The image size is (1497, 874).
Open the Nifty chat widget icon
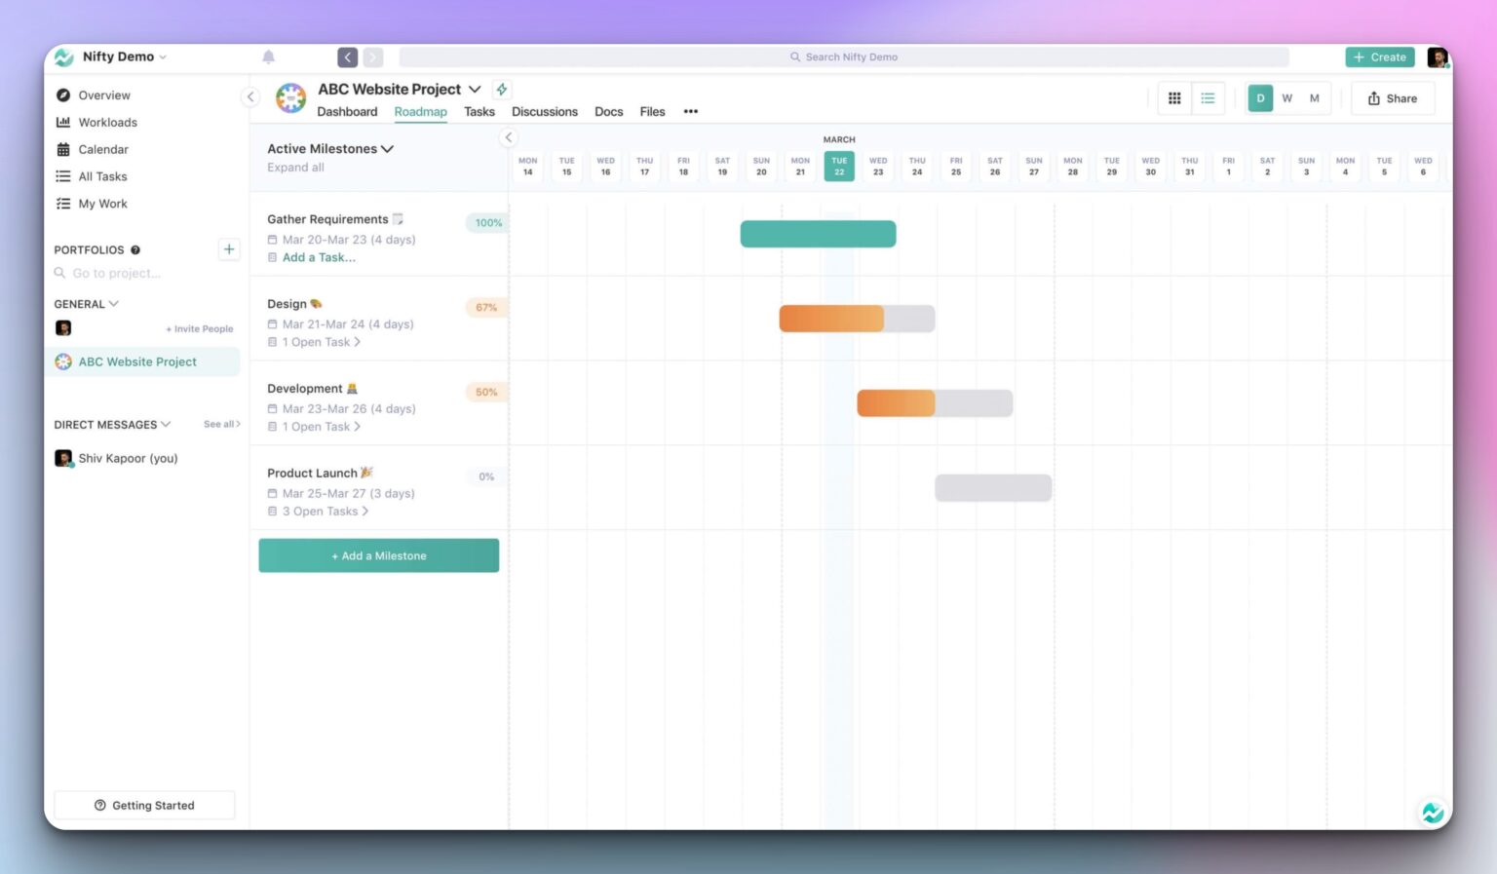tap(1432, 812)
